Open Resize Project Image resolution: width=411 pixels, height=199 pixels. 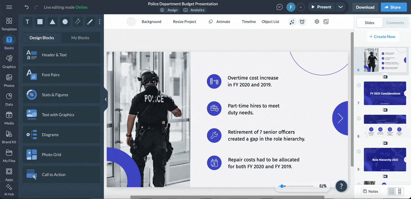(185, 22)
